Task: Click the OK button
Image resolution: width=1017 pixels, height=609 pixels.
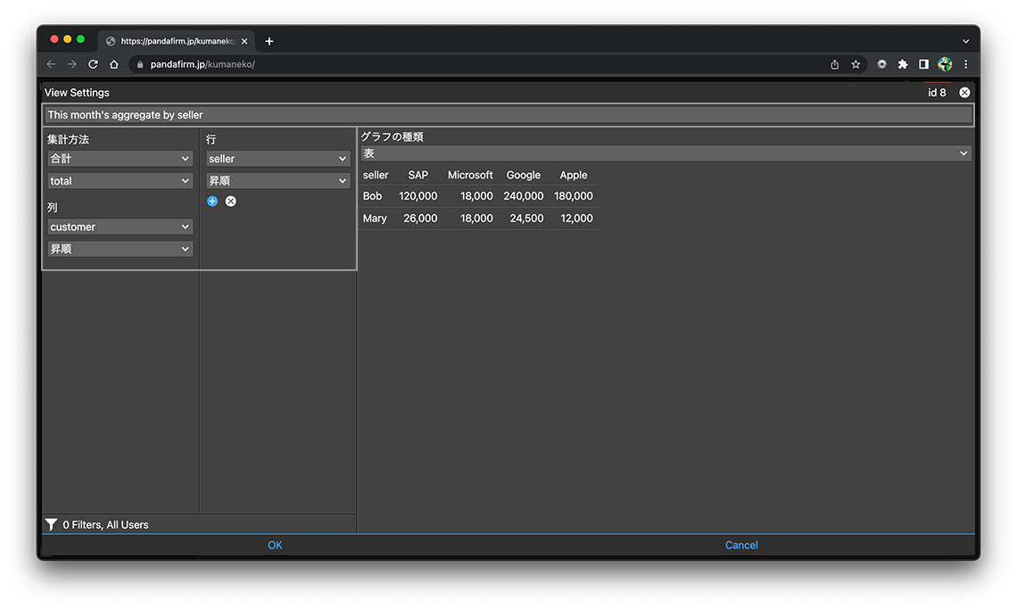Action: point(275,546)
